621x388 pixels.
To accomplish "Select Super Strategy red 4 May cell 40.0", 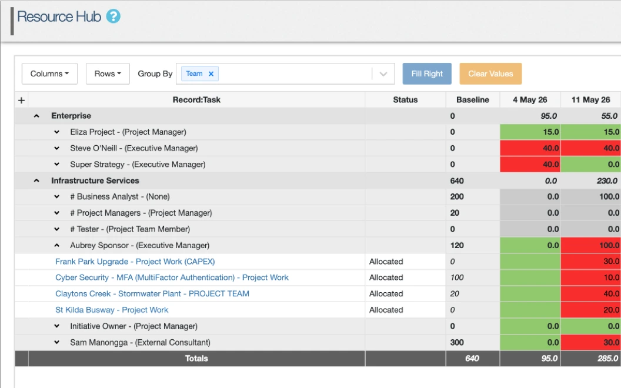I will pos(530,164).
